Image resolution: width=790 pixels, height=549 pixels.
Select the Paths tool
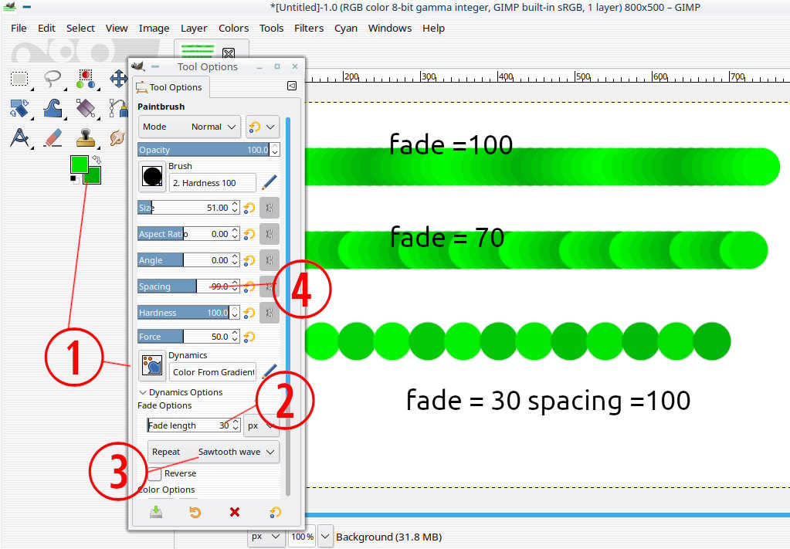118,109
